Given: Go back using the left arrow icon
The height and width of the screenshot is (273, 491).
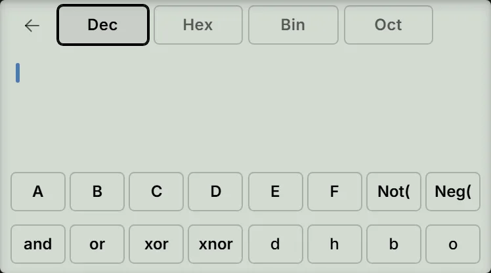Looking at the screenshot, I should pyautogui.click(x=32, y=26).
